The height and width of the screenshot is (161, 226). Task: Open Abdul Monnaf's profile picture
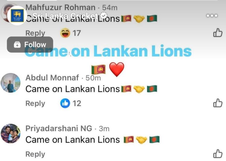coord(11,83)
